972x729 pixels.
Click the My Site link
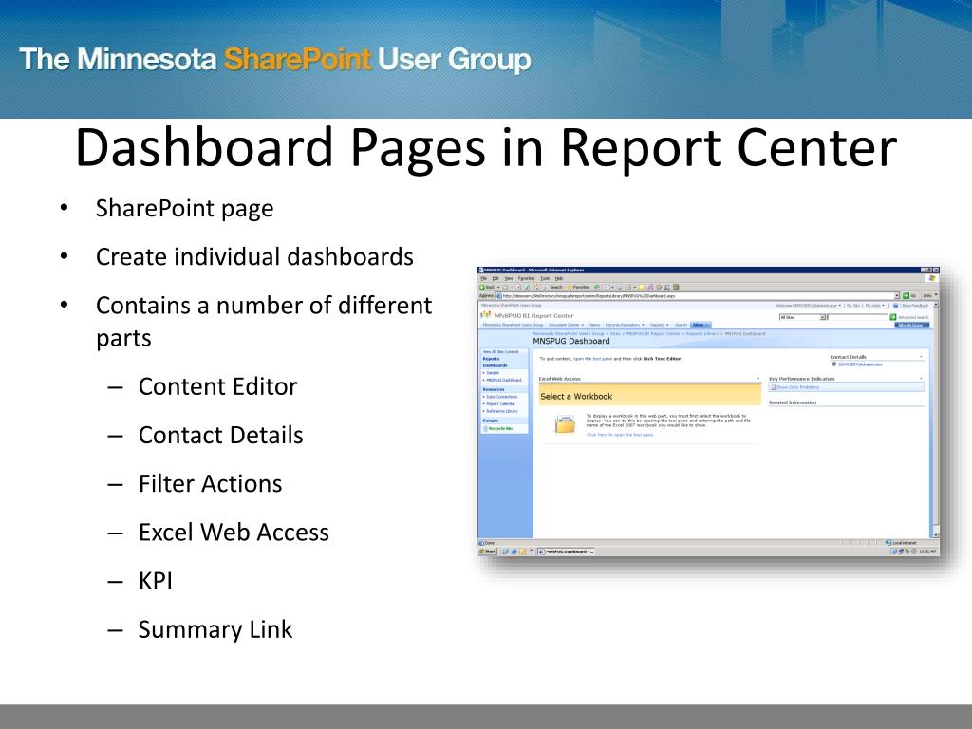(853, 306)
